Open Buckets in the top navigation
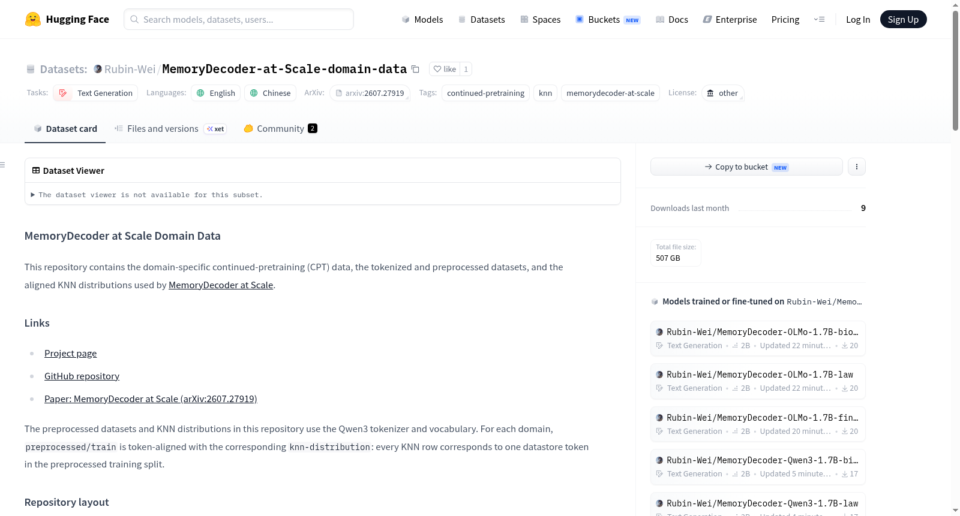960x516 pixels. [x=608, y=19]
